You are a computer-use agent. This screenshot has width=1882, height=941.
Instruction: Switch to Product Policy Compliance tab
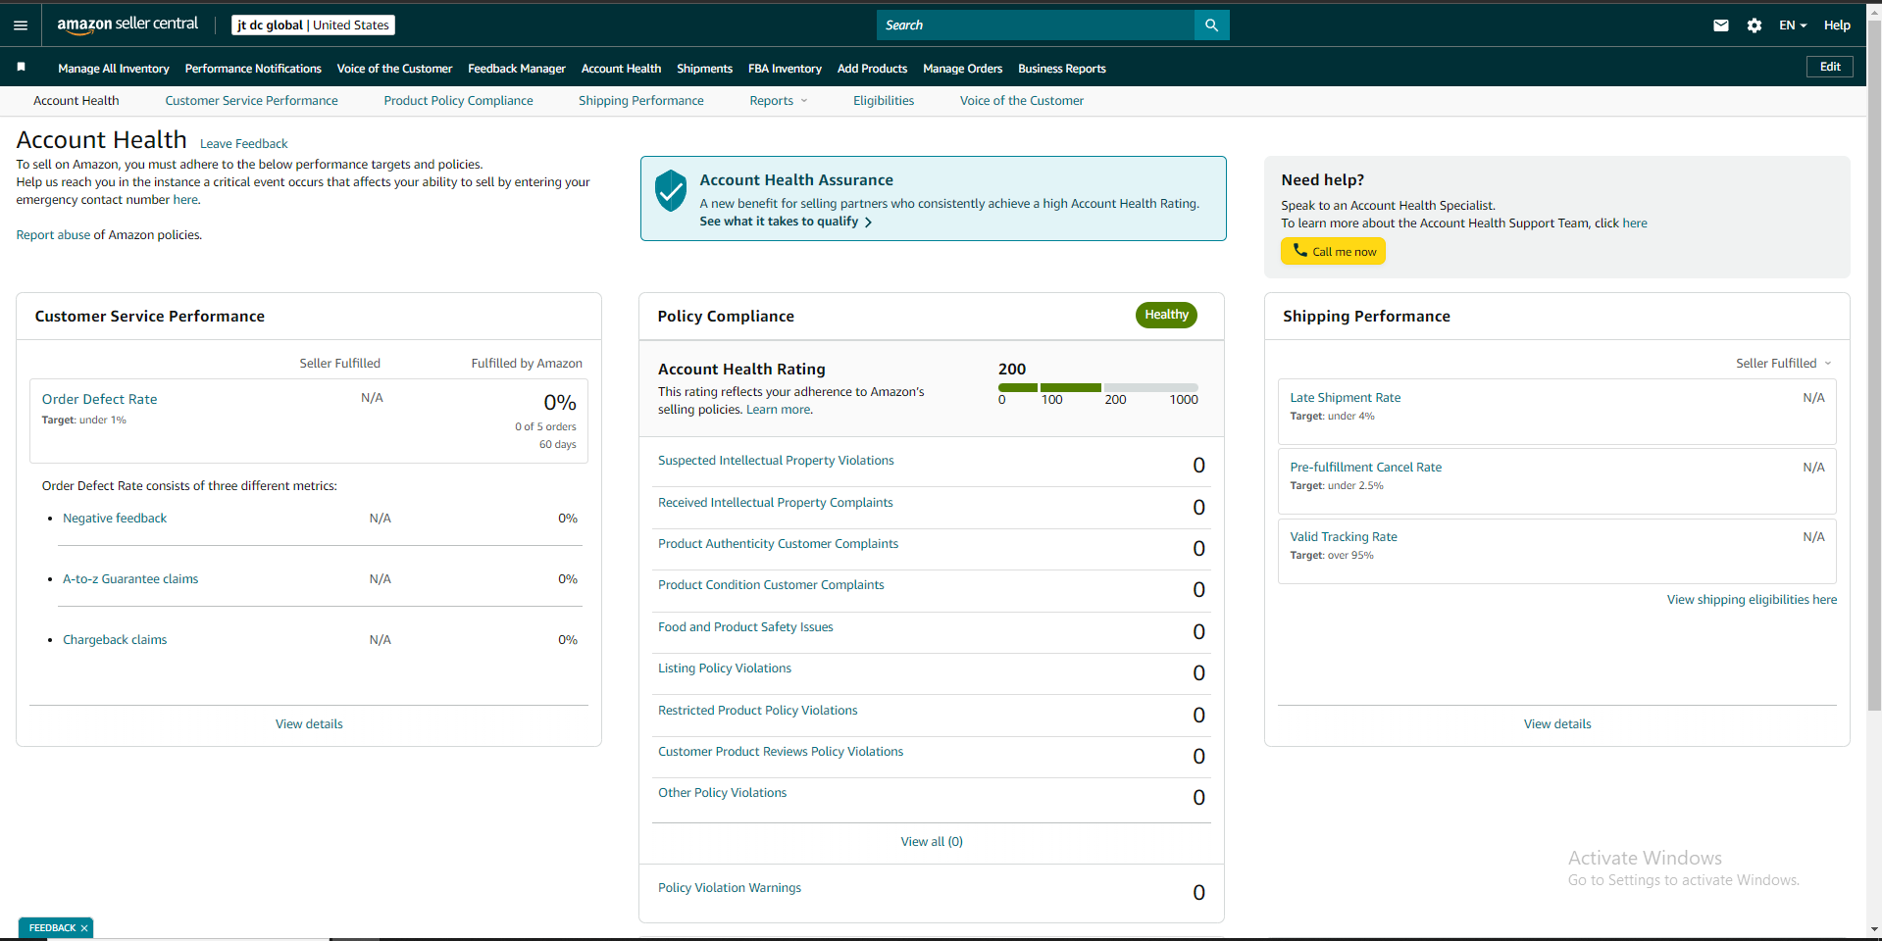[458, 101]
